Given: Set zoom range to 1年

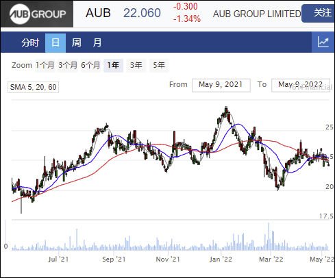Looking at the screenshot, I should pos(113,65).
